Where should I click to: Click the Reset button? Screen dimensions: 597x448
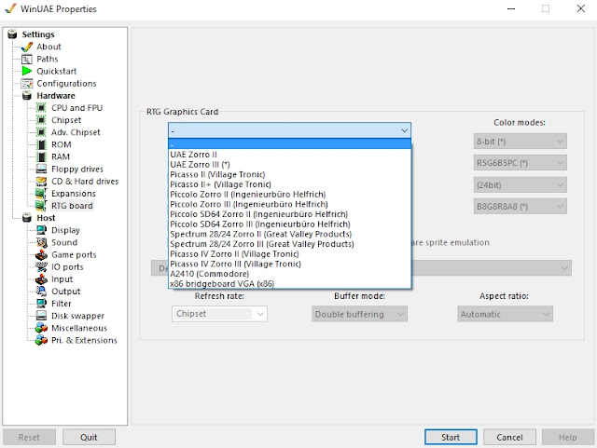29,438
